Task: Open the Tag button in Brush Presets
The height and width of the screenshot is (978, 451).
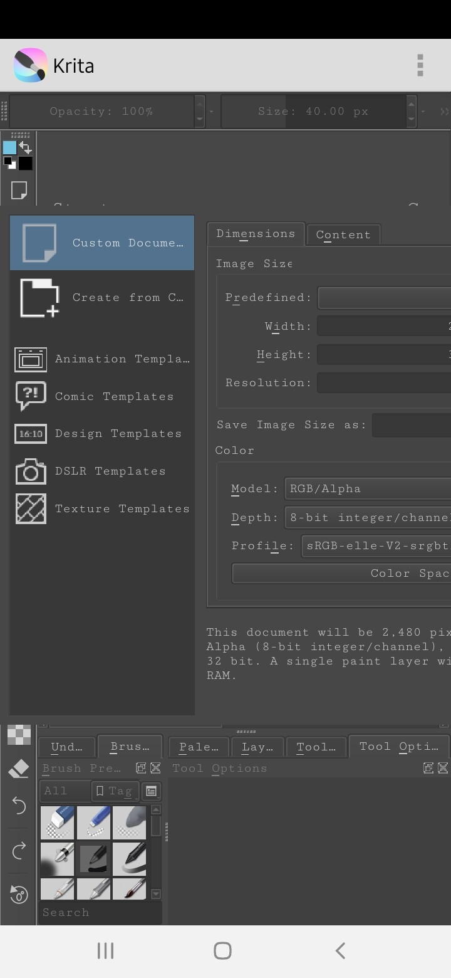Action: pyautogui.click(x=115, y=791)
